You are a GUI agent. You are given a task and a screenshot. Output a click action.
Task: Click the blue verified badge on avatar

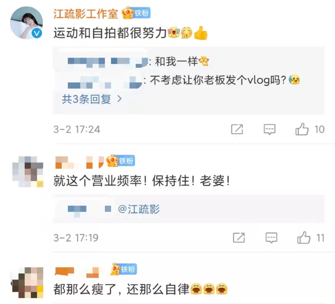[x=37, y=33]
